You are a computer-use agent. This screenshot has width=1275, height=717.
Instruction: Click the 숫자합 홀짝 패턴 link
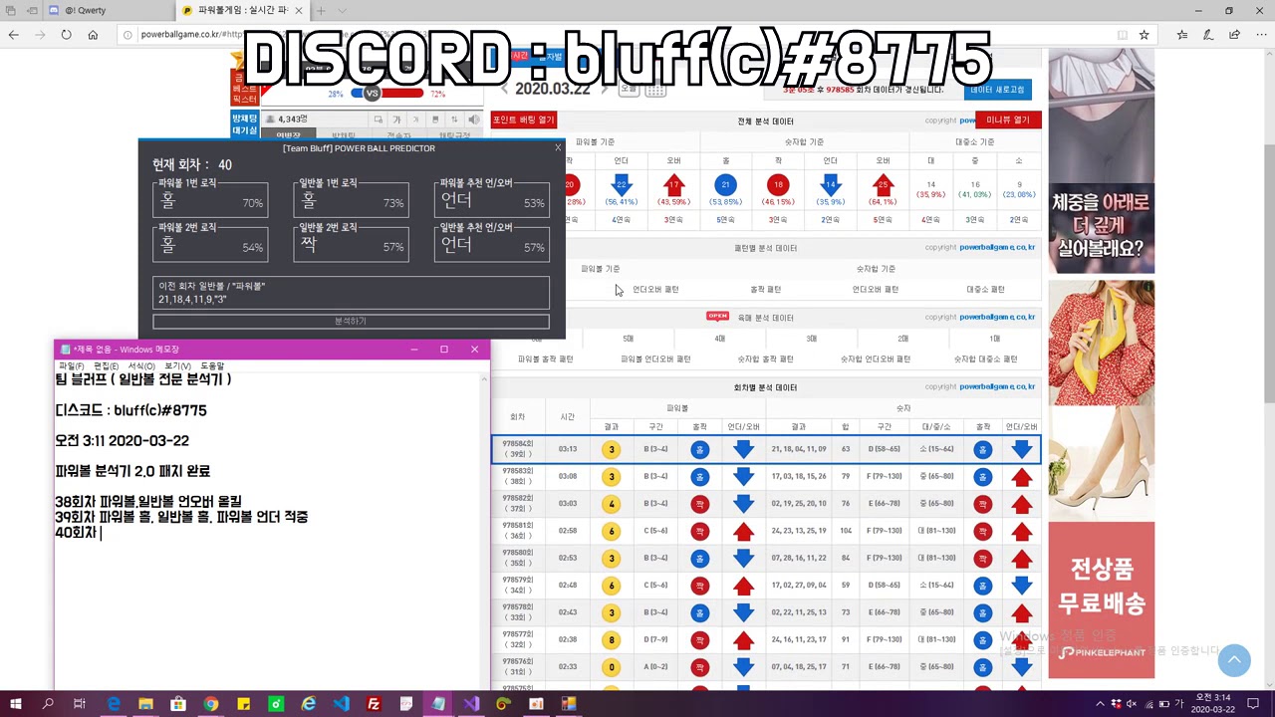[765, 359]
